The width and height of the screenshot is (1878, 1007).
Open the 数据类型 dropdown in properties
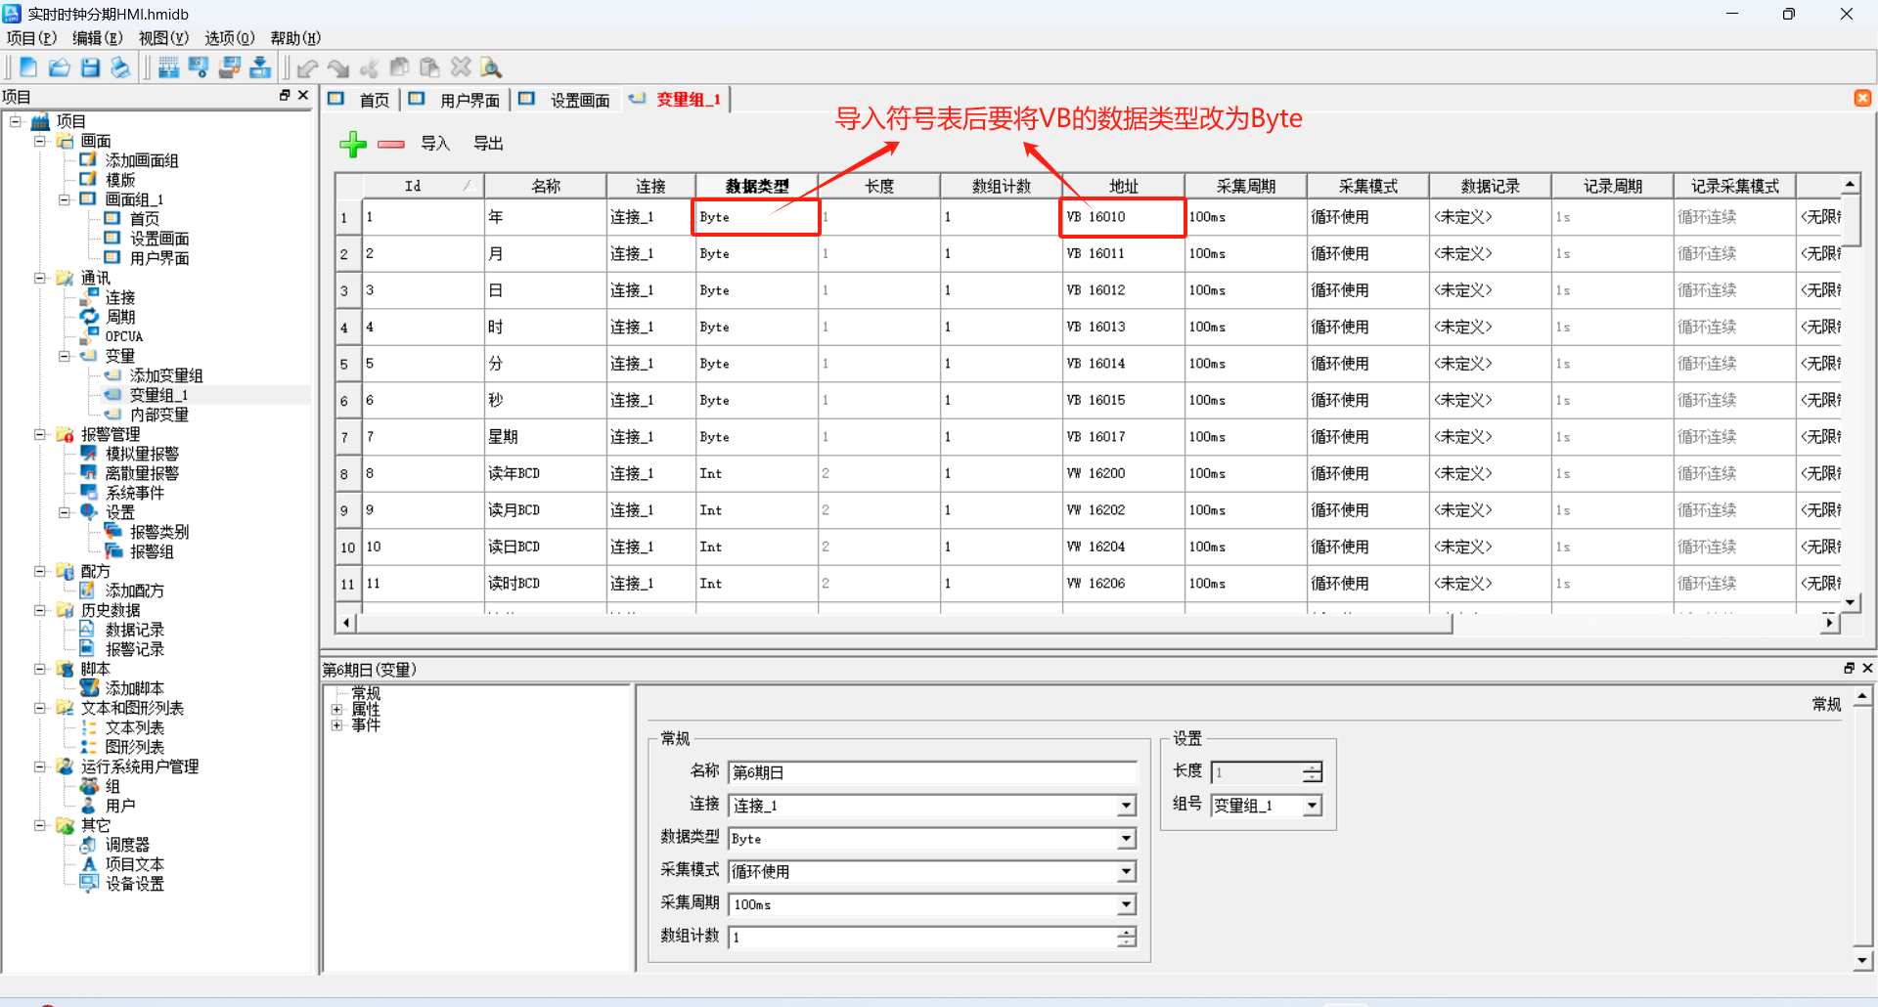[x=1127, y=839]
